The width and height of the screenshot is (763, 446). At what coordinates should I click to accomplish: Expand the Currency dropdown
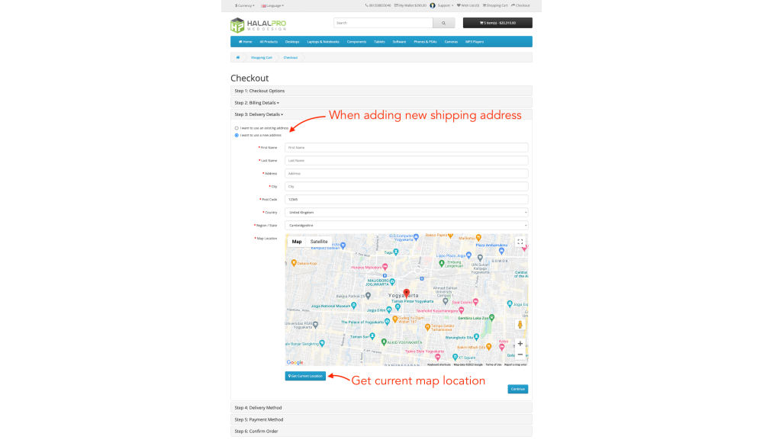(245, 5)
